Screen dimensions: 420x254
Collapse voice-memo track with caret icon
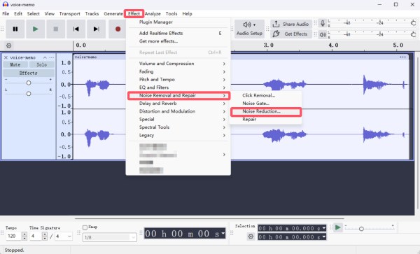coord(45,57)
